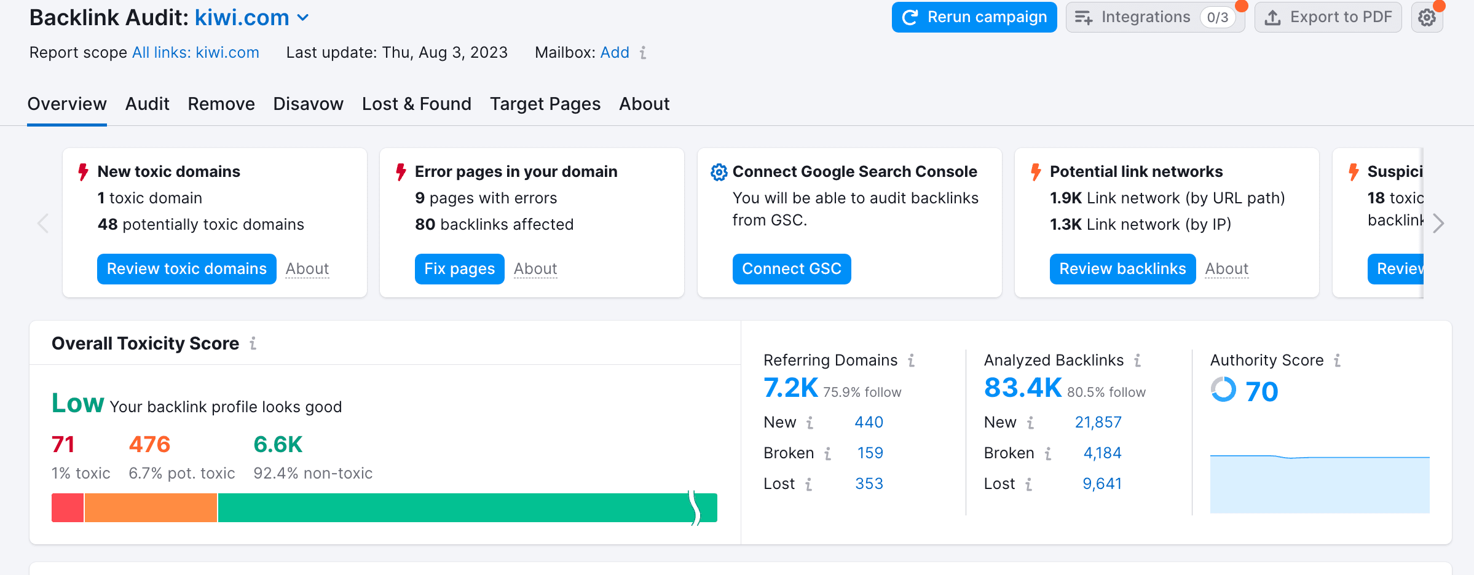Click the 9 pages with errors text
This screenshot has width=1474, height=575.
(x=486, y=198)
